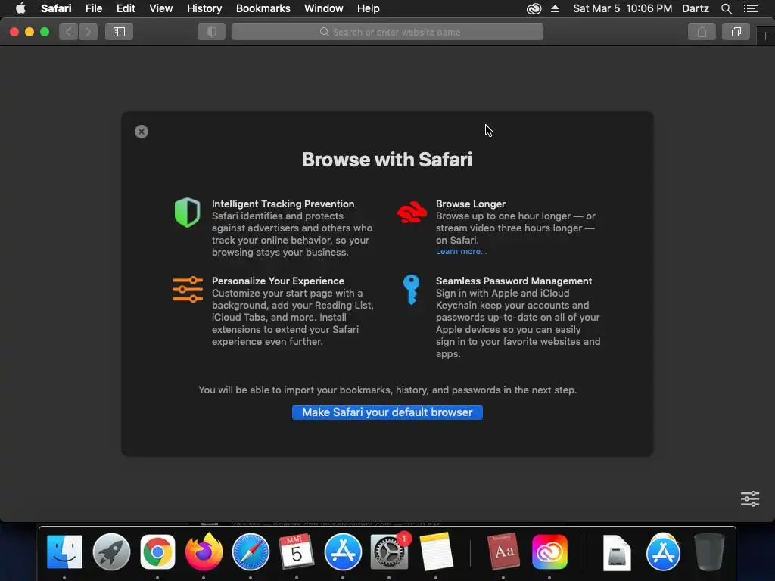Open the File menu
Image resolution: width=775 pixels, height=581 pixels.
coord(93,8)
